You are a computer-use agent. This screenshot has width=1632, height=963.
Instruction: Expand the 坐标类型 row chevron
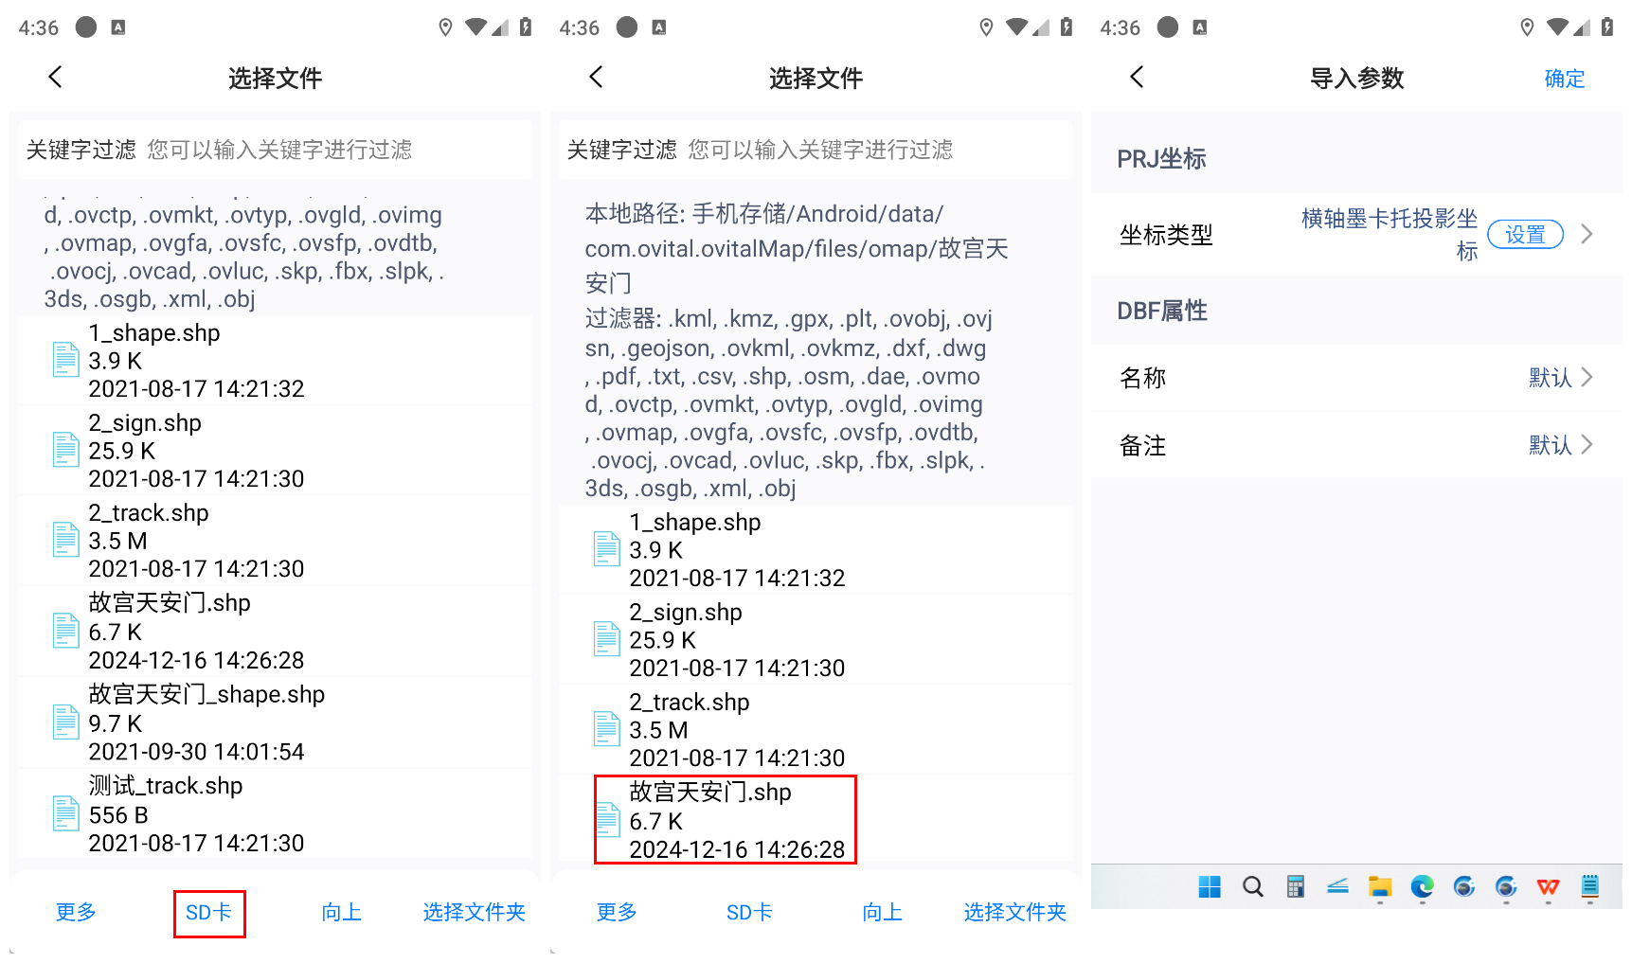(x=1587, y=234)
